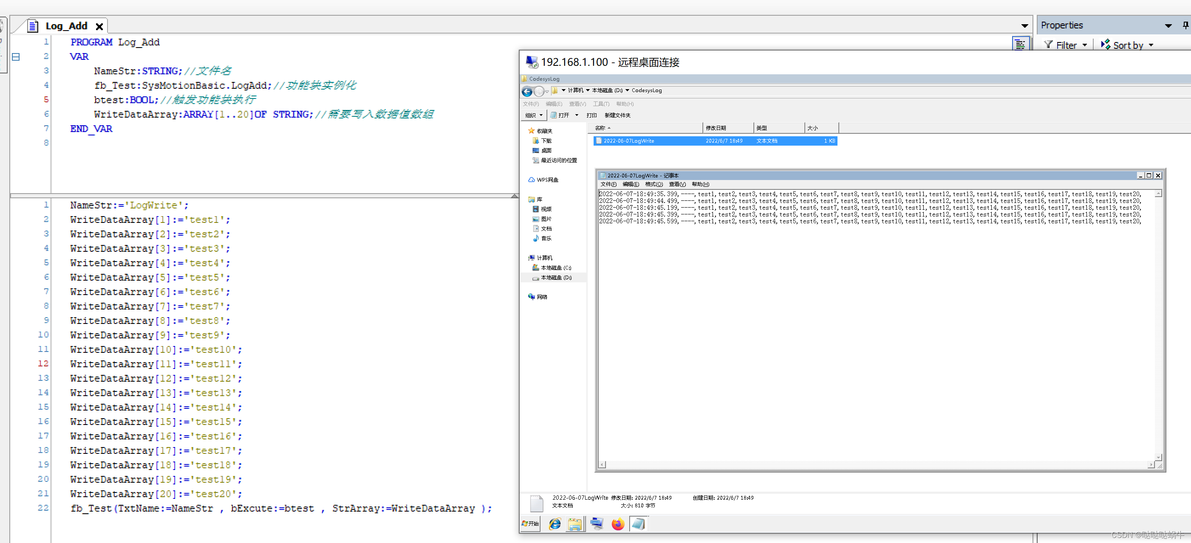Launch Firefox from the remote taskbar

617,523
